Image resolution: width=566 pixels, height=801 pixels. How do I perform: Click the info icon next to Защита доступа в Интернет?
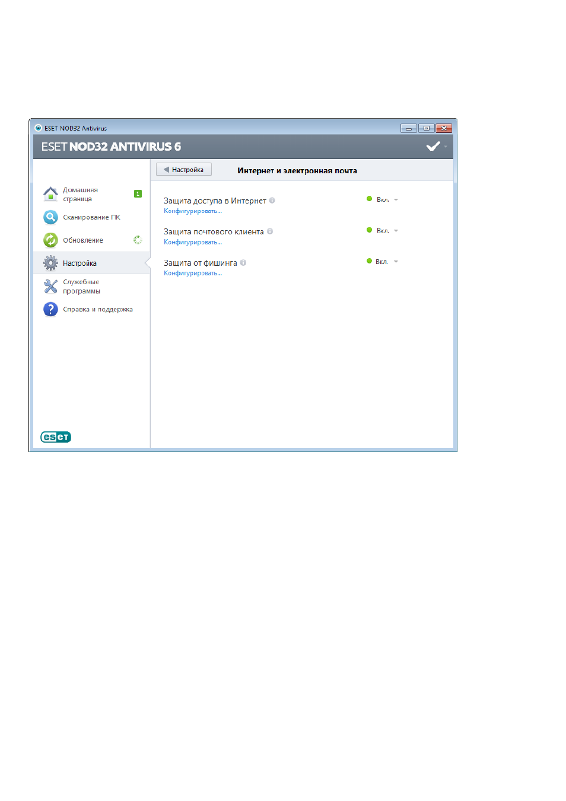click(x=272, y=201)
